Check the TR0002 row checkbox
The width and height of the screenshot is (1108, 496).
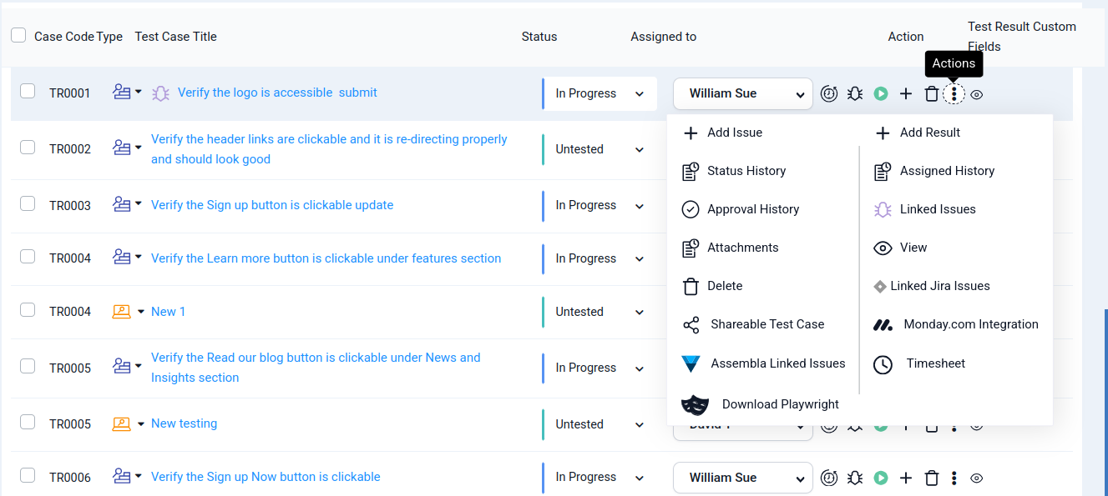[x=28, y=147]
